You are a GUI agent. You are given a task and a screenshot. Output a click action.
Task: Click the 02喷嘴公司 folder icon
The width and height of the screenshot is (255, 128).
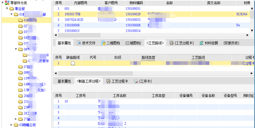[x=16, y=125]
